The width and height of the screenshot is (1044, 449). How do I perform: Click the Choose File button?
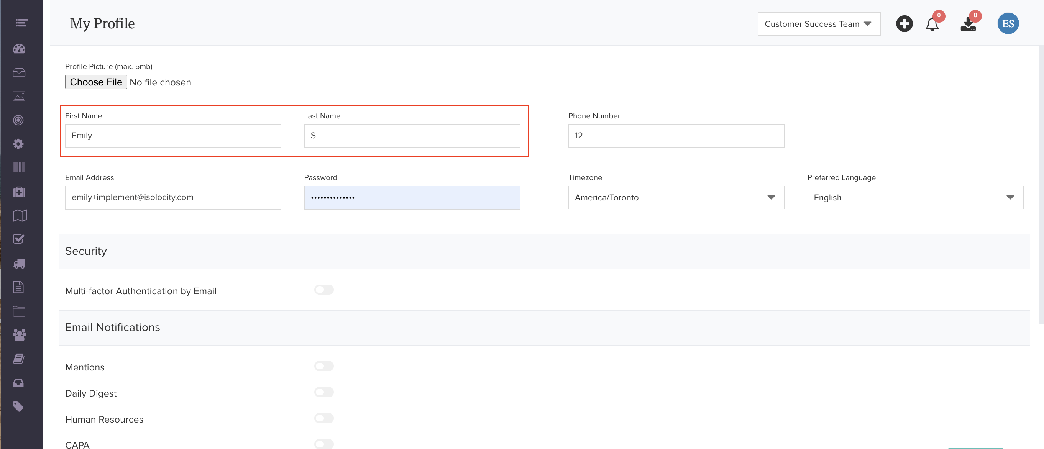[96, 82]
